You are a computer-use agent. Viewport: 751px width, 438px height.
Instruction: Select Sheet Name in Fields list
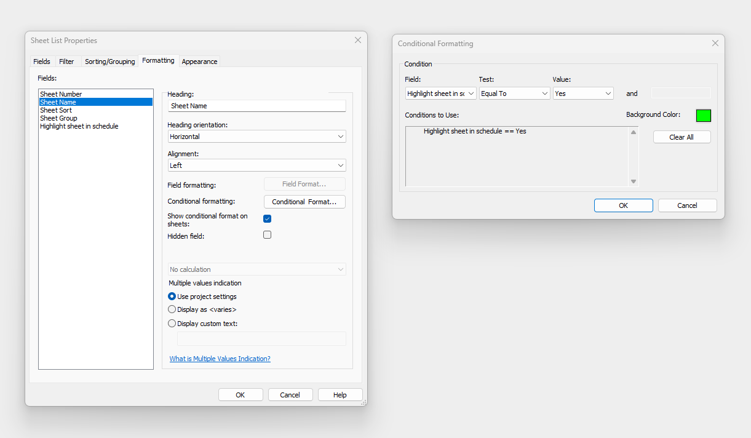pyautogui.click(x=95, y=102)
